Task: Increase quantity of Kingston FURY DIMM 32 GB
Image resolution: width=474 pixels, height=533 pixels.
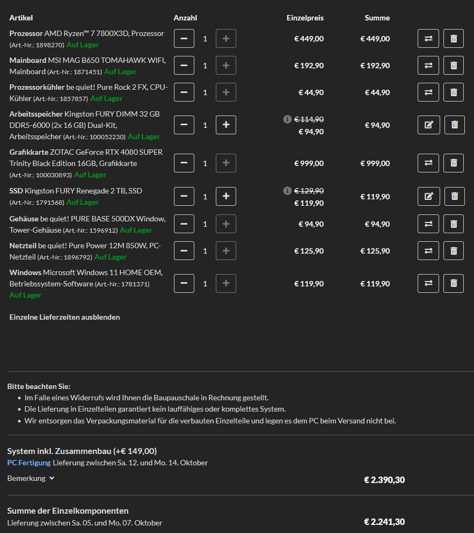Action: click(x=226, y=125)
